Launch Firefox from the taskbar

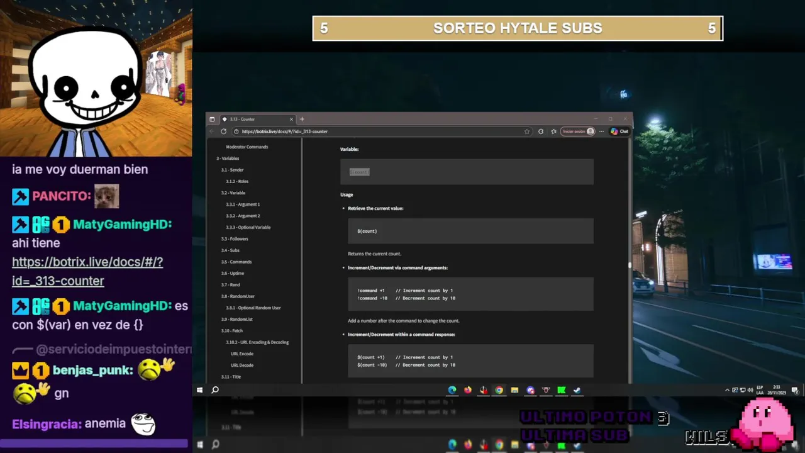point(468,390)
